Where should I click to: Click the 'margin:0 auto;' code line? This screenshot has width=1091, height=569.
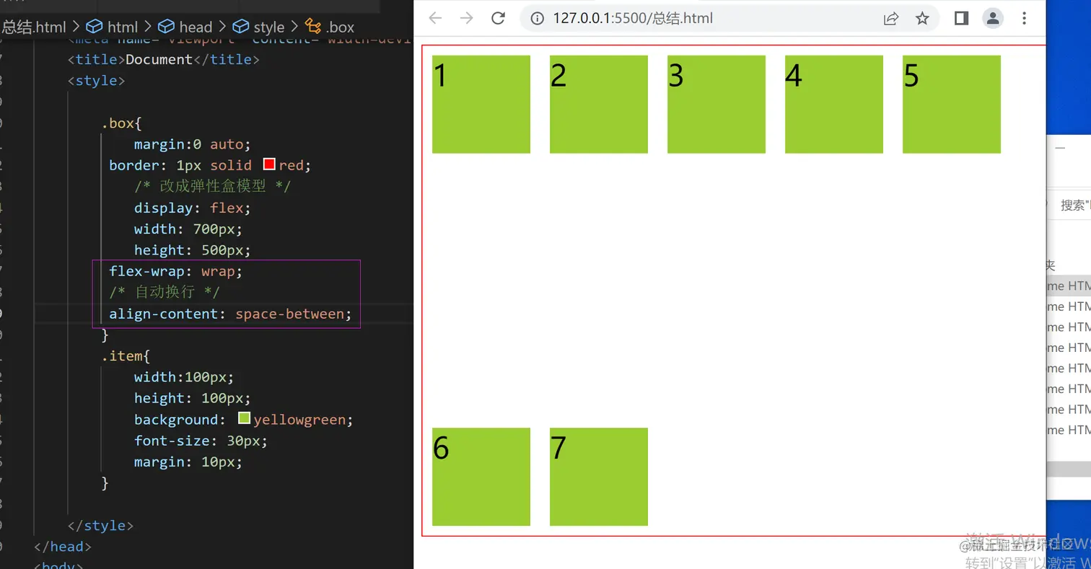[193, 145]
